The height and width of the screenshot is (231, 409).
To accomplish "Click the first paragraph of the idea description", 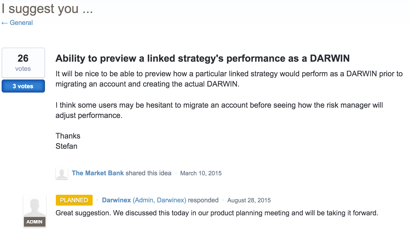I will click(x=229, y=79).
